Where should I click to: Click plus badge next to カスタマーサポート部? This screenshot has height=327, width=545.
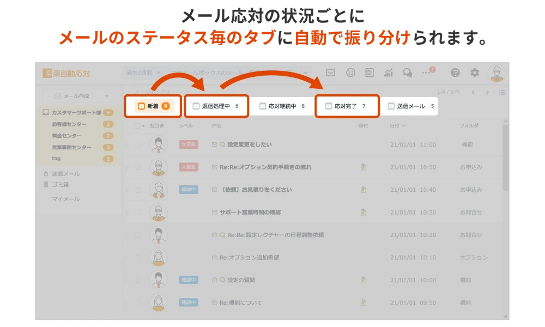click(x=108, y=113)
